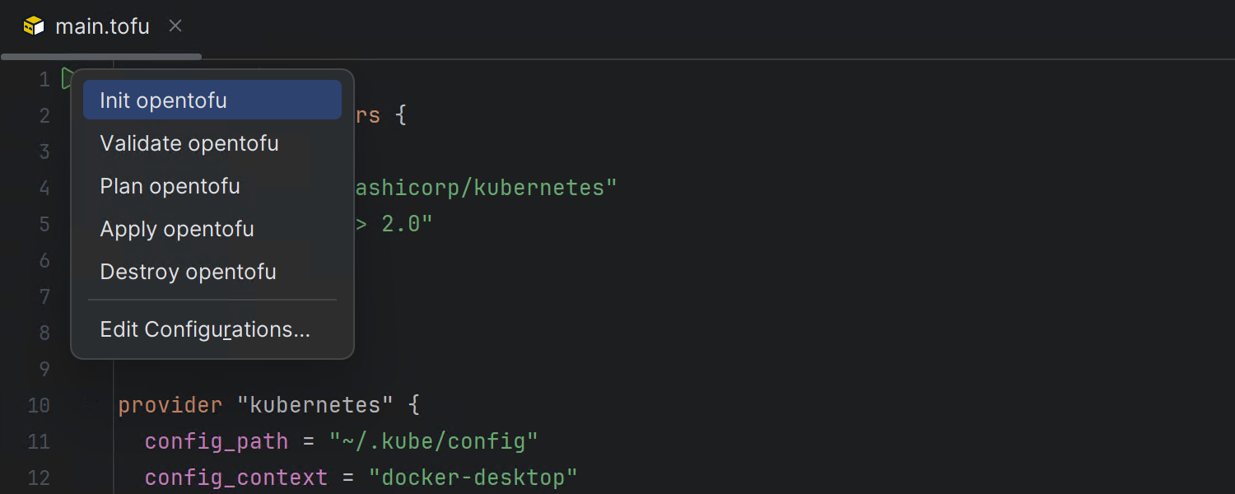Click the "docker-desktop" string value
1235x494 pixels.
[x=473, y=478]
